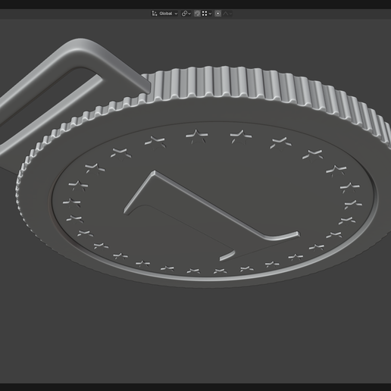Click the embossed number 1 on coin
391x391 pixels.
coord(212,215)
